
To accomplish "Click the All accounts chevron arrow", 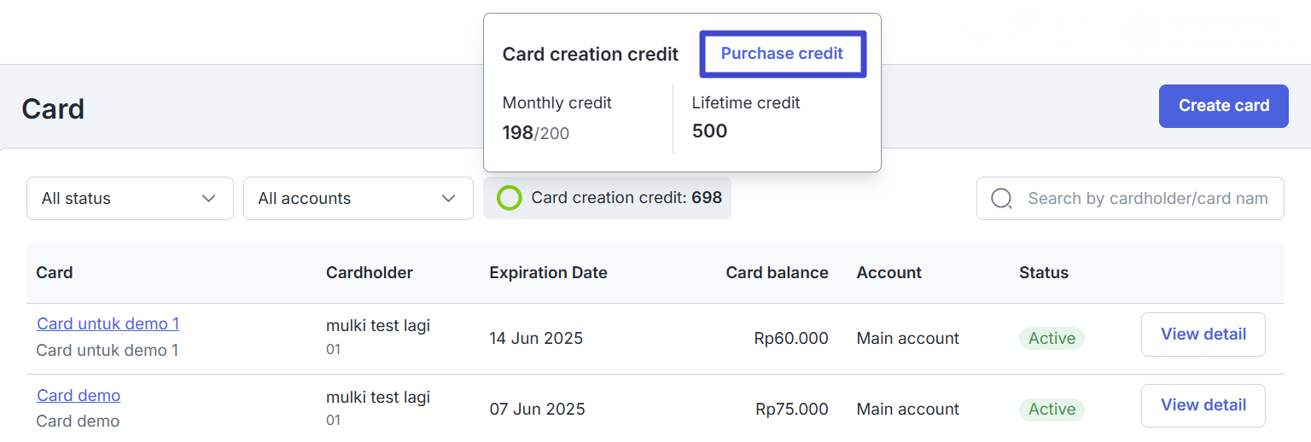I will [x=448, y=199].
